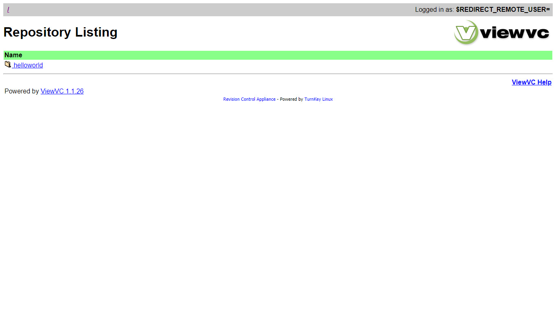Click Powered by text before ViewVC 1.1.26

[x=22, y=91]
